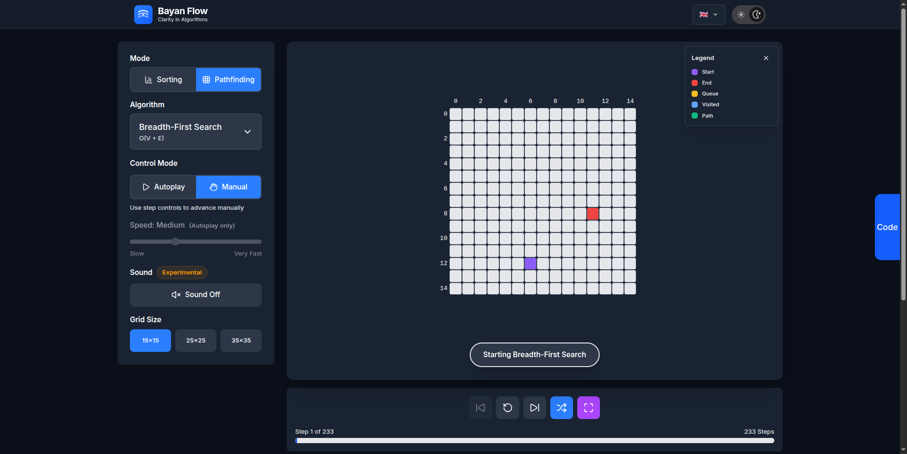Set grid size to 35×35
The width and height of the screenshot is (907, 454).
(241, 341)
